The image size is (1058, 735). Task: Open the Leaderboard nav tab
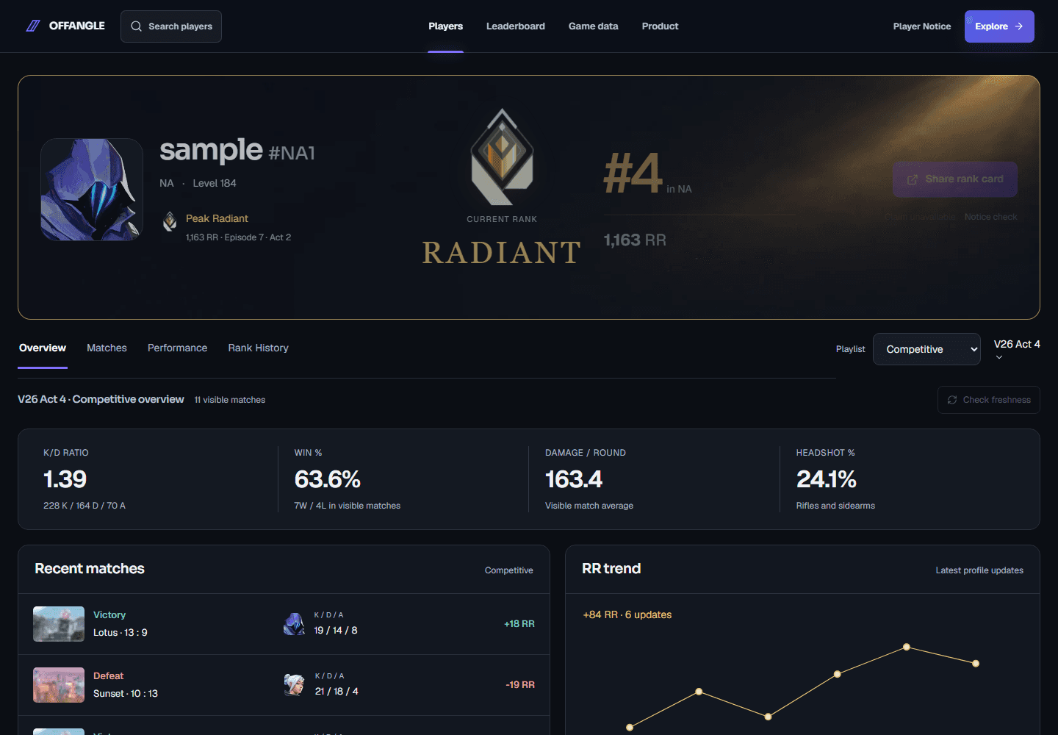tap(516, 26)
